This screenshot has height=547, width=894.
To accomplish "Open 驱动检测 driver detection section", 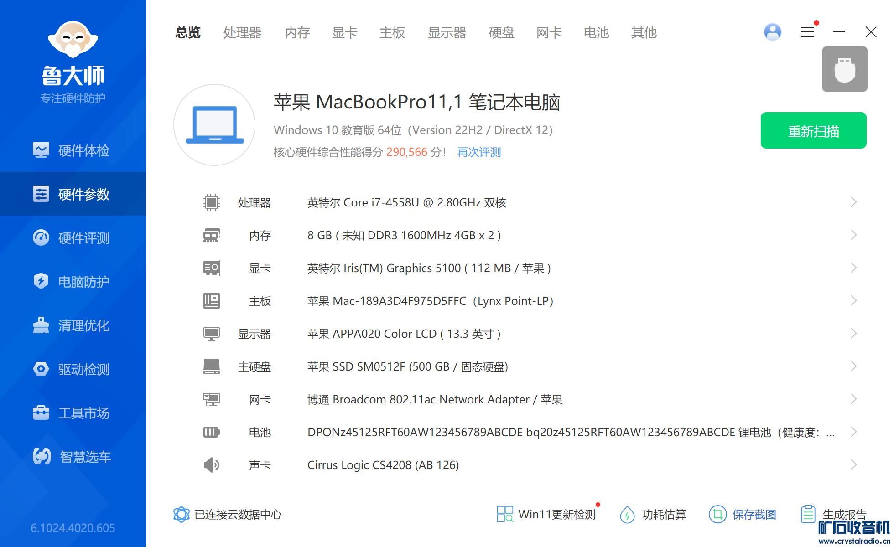I will pyautogui.click(x=73, y=369).
